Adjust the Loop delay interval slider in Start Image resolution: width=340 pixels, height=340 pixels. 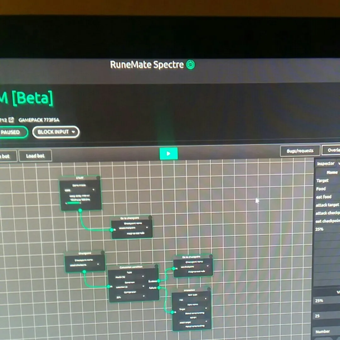coord(73,203)
